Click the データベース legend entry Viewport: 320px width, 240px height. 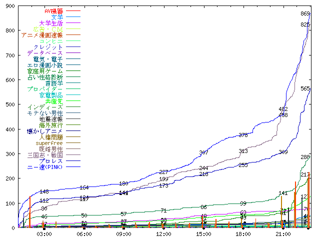[45, 53]
